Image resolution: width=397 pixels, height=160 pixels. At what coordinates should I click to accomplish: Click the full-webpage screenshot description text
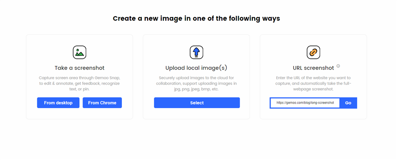(314, 83)
